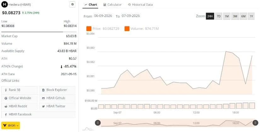Select the 1M zoom range
The height and width of the screenshot is (132, 260).
pos(227,16)
